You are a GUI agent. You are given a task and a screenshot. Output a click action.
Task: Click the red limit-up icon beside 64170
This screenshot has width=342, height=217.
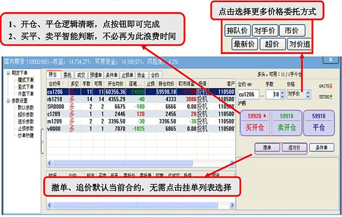[x=331, y=86]
